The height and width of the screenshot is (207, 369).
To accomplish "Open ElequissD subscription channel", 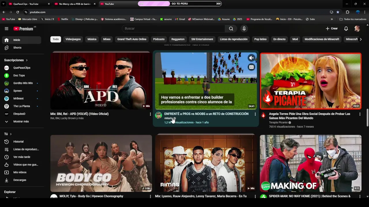I will tap(22, 114).
